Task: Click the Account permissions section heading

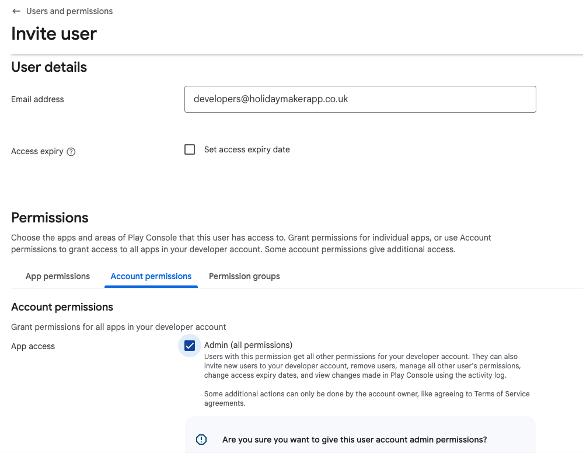Action: point(62,306)
